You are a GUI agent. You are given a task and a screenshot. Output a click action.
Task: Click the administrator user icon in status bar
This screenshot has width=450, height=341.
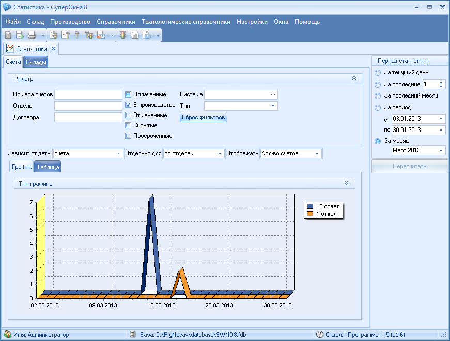click(7, 334)
